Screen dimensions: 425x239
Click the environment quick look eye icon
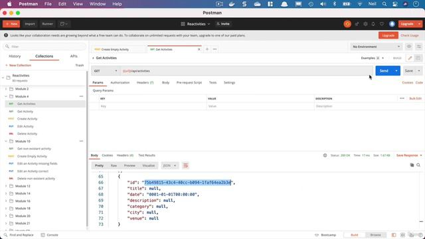pyautogui.click(x=409, y=46)
